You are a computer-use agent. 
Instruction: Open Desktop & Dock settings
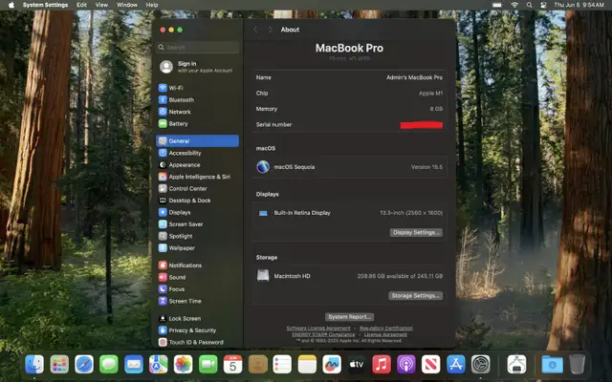[197, 201]
